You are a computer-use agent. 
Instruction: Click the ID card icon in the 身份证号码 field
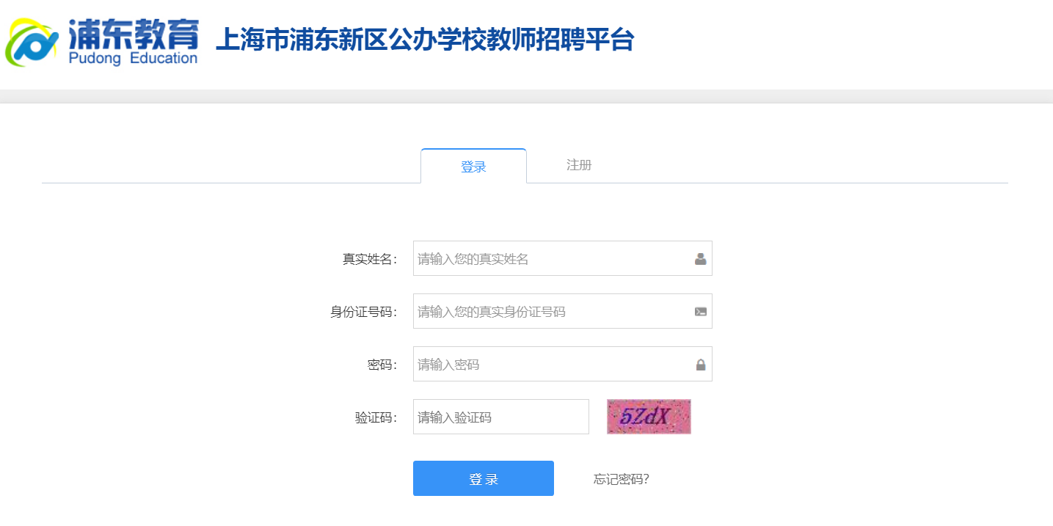700,312
